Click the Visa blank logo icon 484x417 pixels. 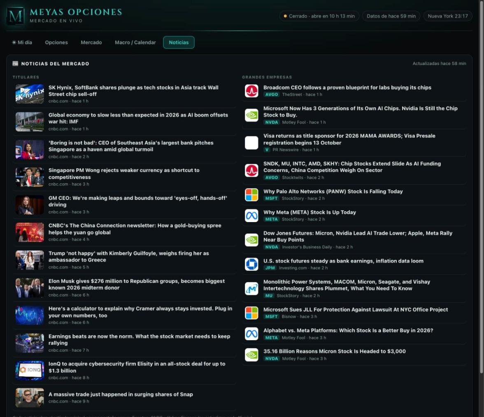point(251,143)
